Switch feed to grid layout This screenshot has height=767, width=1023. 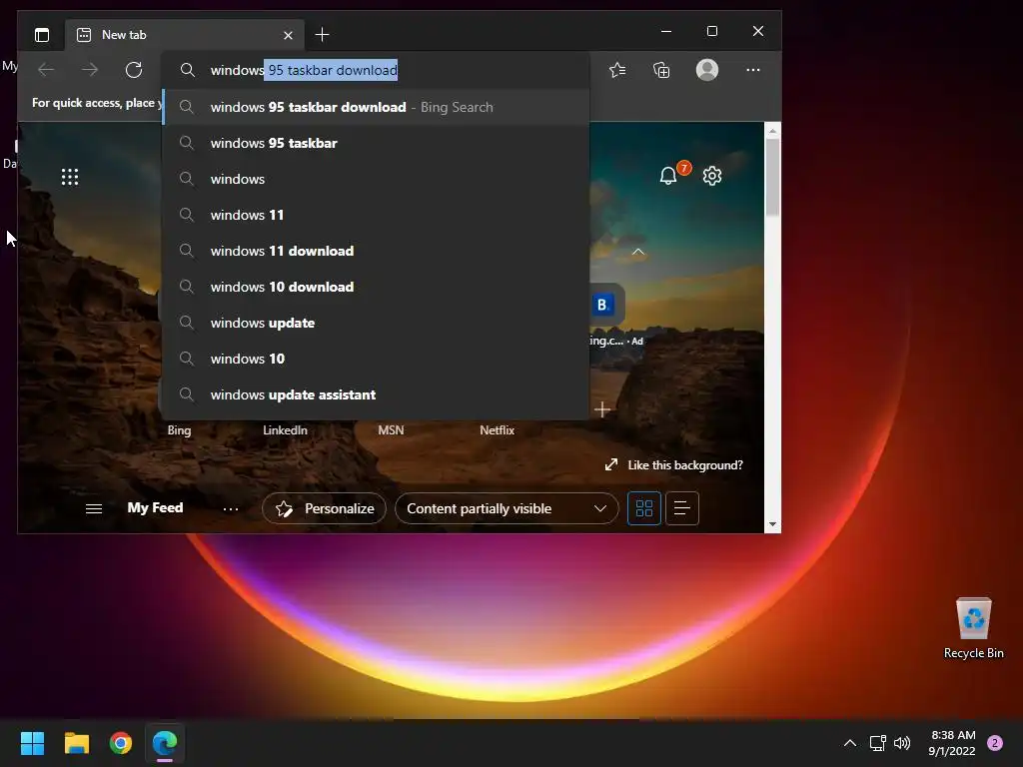644,508
